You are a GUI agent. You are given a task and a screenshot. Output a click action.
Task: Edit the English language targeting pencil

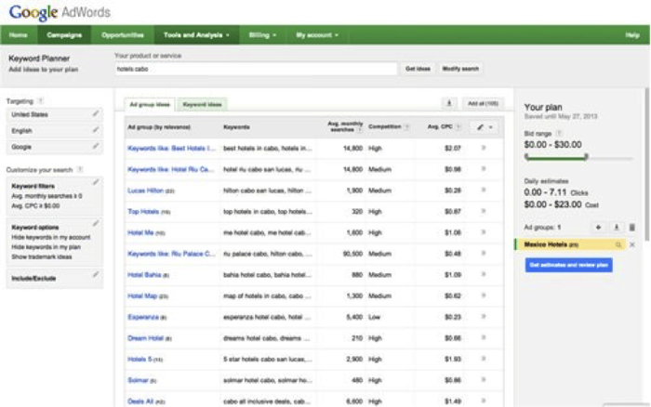pos(96,130)
